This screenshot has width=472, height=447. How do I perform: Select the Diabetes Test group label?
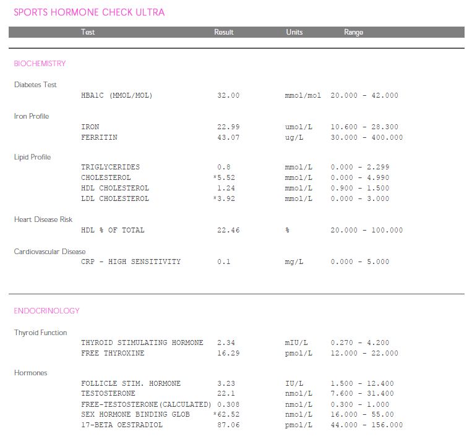pyautogui.click(x=36, y=85)
